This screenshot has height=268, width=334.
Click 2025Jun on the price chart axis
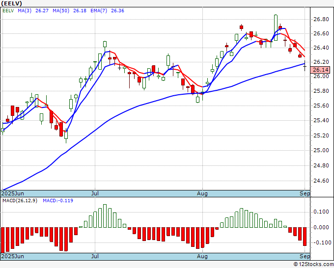pyautogui.click(x=13, y=193)
